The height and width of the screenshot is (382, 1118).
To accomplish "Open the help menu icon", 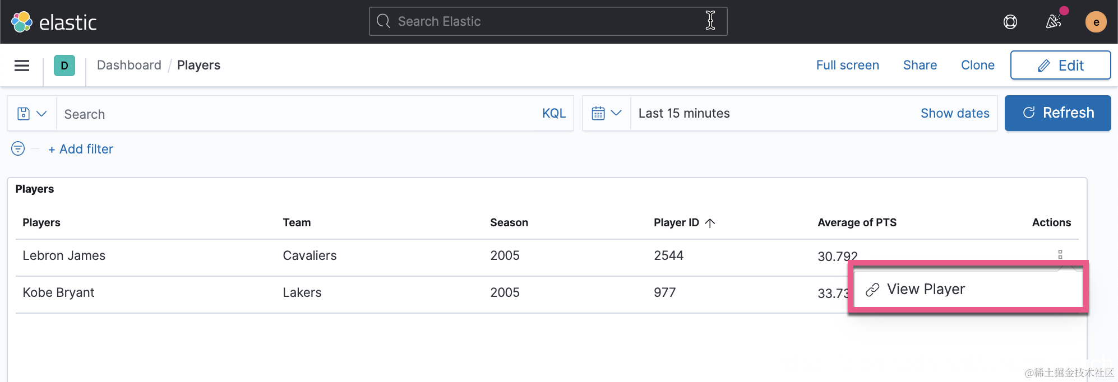I will point(1010,22).
